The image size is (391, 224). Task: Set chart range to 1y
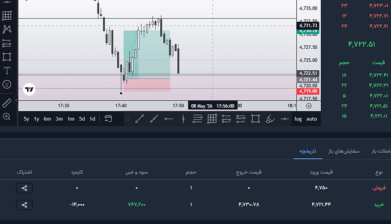pos(36,119)
